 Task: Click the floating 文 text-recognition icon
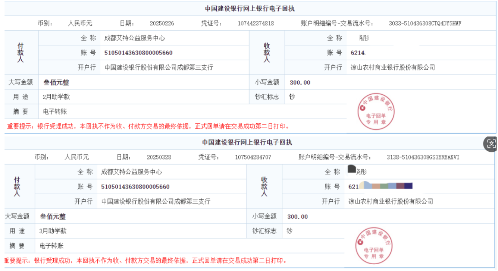[x=491, y=144]
